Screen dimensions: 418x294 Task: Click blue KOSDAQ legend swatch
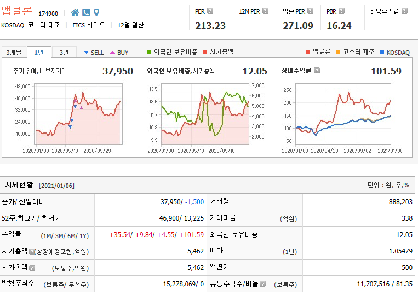(382, 51)
